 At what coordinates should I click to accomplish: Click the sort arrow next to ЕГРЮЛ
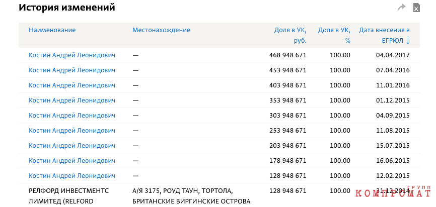coord(408,41)
